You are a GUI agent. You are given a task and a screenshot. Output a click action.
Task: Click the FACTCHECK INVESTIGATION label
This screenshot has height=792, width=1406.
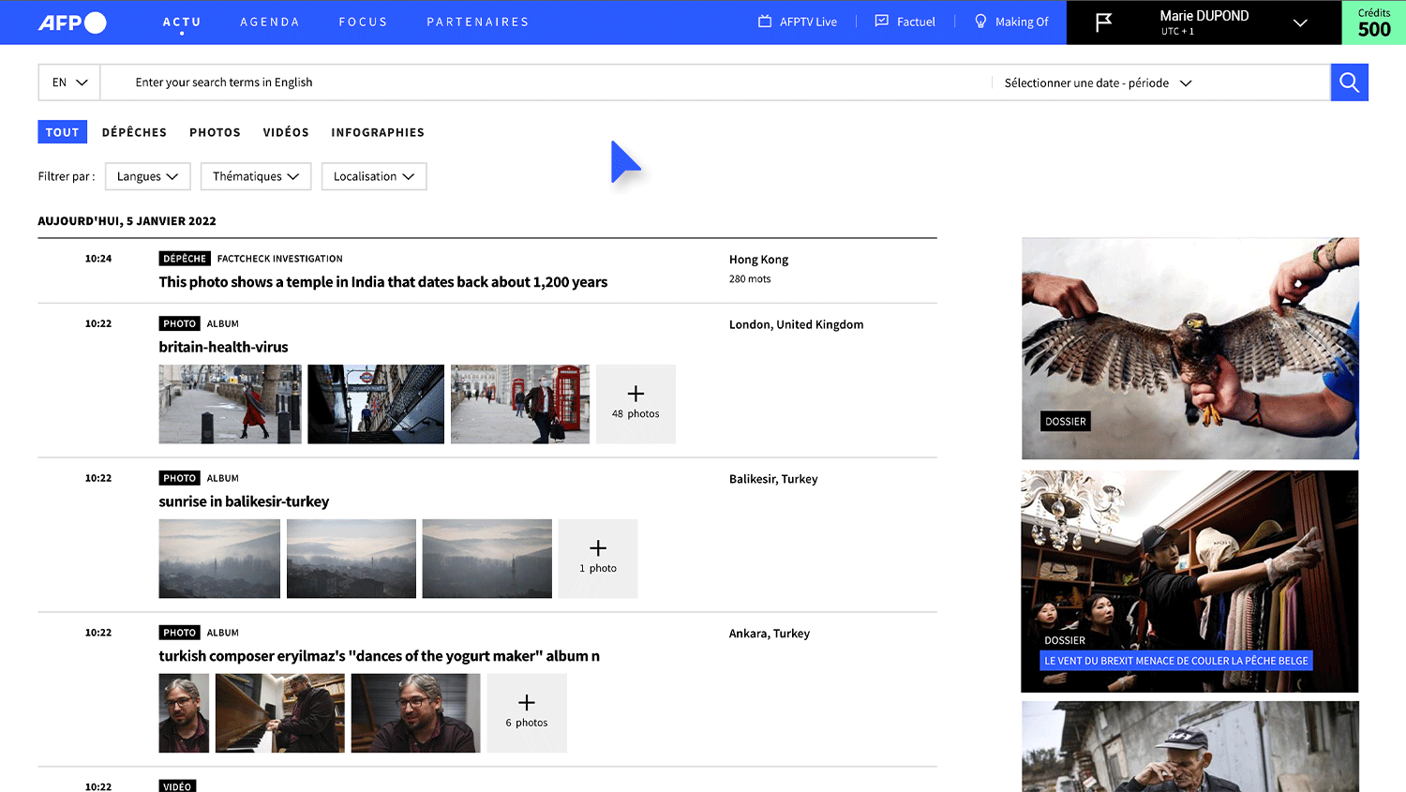point(279,259)
